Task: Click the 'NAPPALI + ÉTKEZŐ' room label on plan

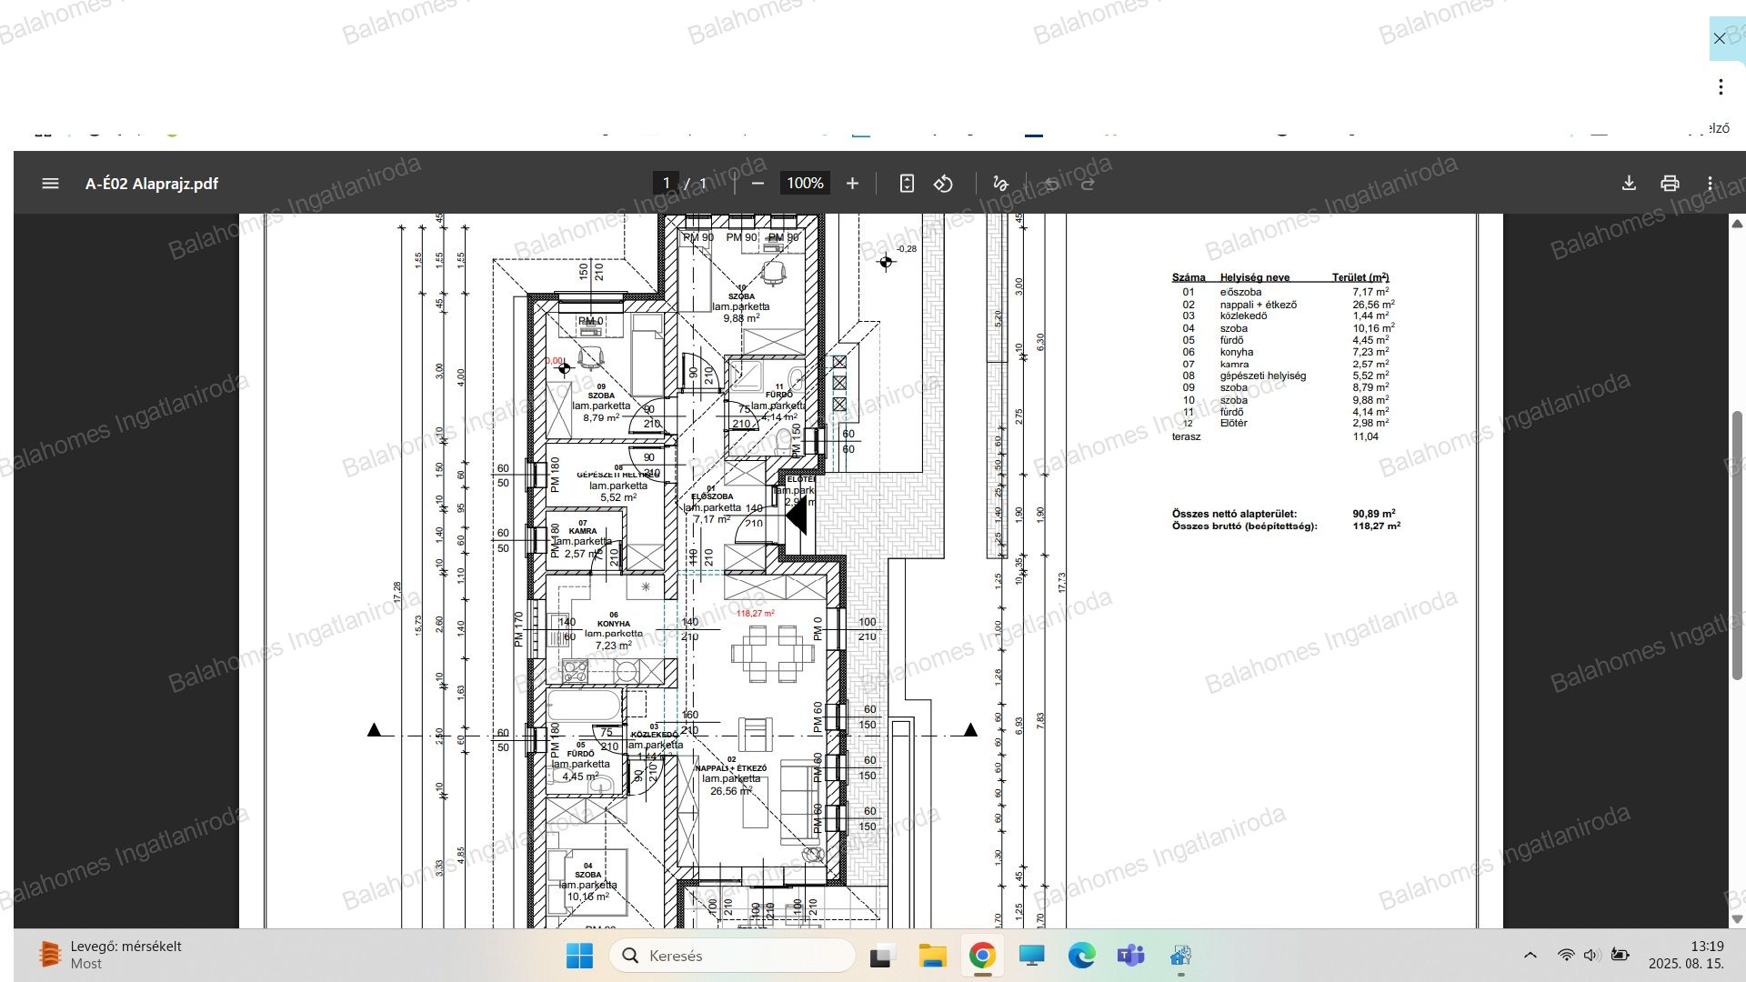Action: (731, 768)
